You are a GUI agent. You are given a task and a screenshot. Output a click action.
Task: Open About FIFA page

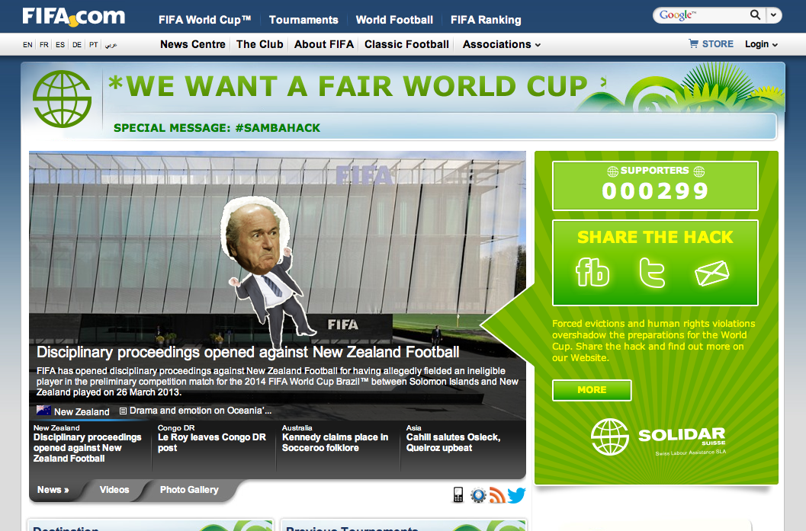pos(324,44)
